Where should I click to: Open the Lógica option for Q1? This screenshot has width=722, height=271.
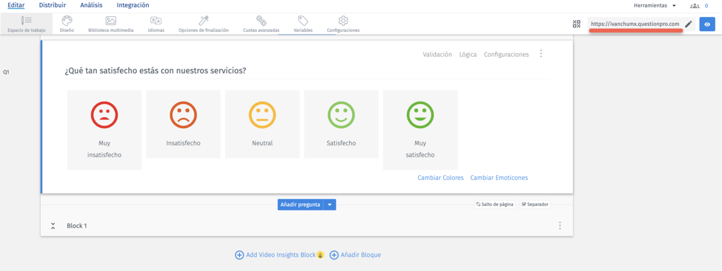pos(468,54)
